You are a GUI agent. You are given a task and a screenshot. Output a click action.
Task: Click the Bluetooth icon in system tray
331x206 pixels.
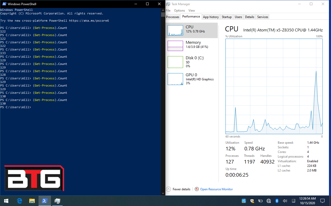pos(276,201)
